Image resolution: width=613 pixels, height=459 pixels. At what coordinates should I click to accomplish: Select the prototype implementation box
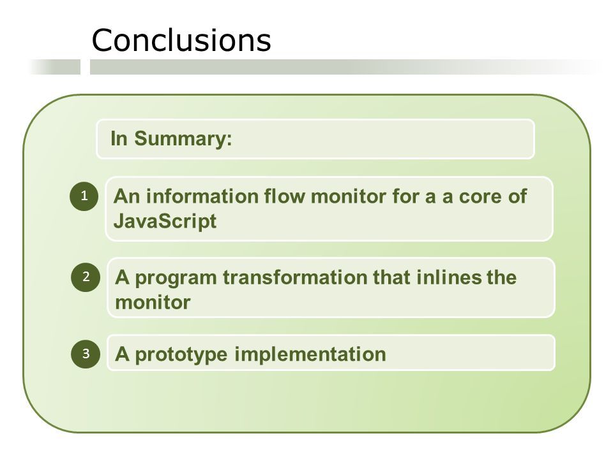[331, 353]
